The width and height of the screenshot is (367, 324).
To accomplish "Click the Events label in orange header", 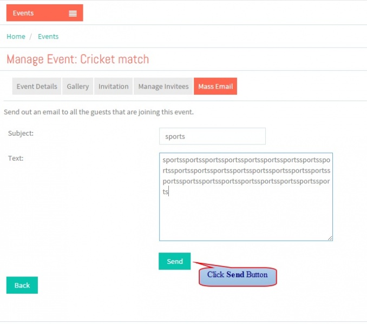I will coord(23,13).
